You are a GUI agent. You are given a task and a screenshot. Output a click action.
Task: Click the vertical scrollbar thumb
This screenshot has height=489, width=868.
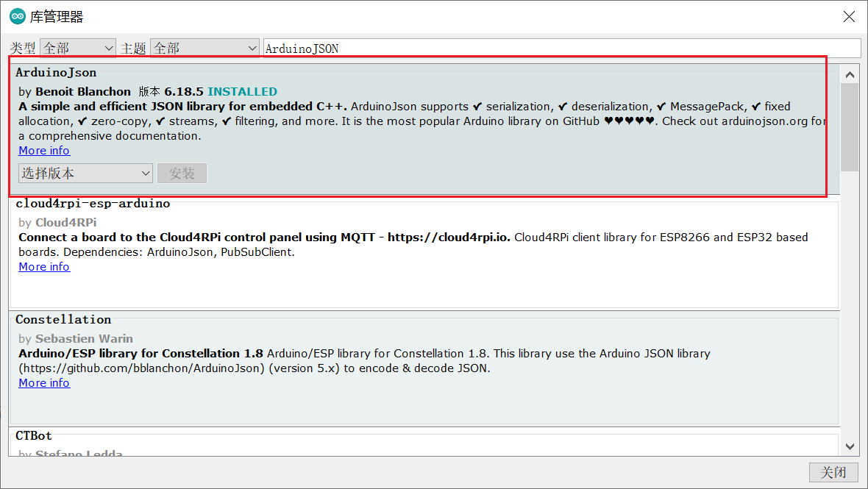(850, 126)
